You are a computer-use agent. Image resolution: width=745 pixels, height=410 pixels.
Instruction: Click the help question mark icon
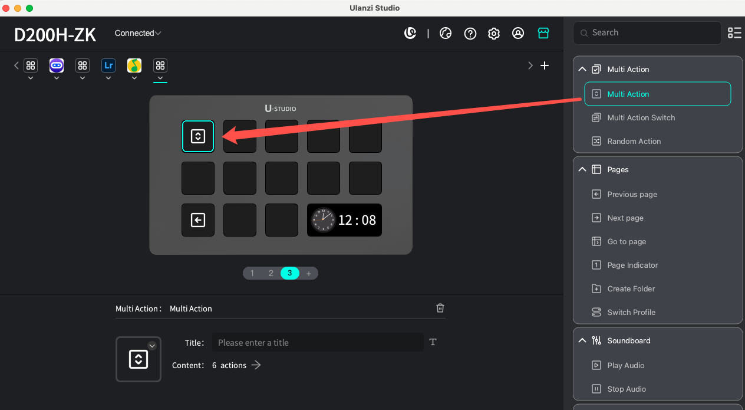pyautogui.click(x=470, y=34)
